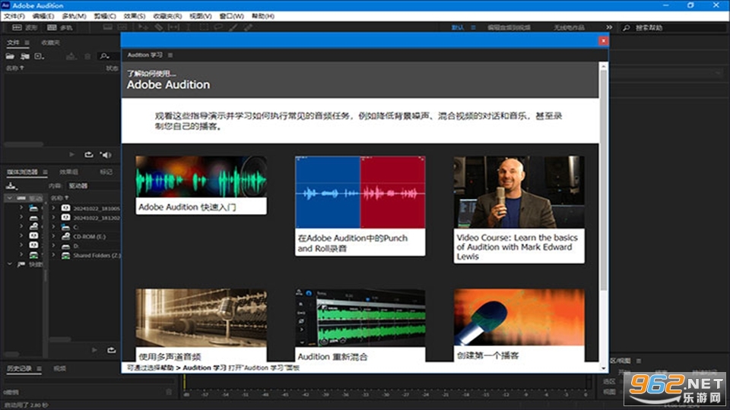Select the Slip tool in toolbar

[173, 28]
